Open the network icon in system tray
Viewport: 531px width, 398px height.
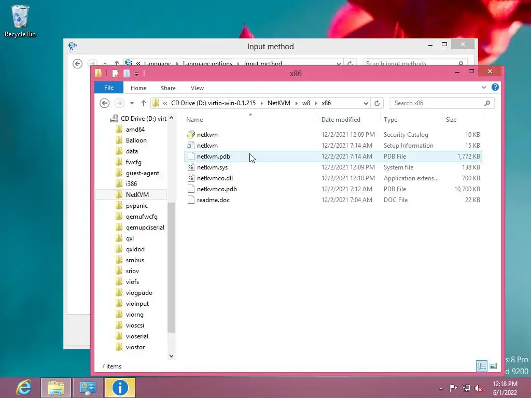[x=466, y=388]
